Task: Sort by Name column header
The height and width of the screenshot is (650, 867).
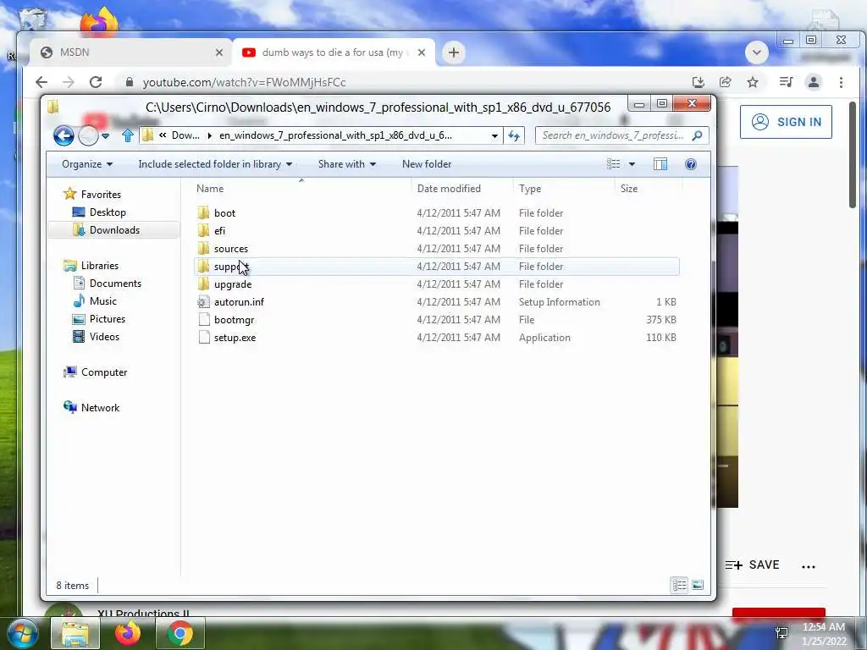Action: tap(210, 189)
